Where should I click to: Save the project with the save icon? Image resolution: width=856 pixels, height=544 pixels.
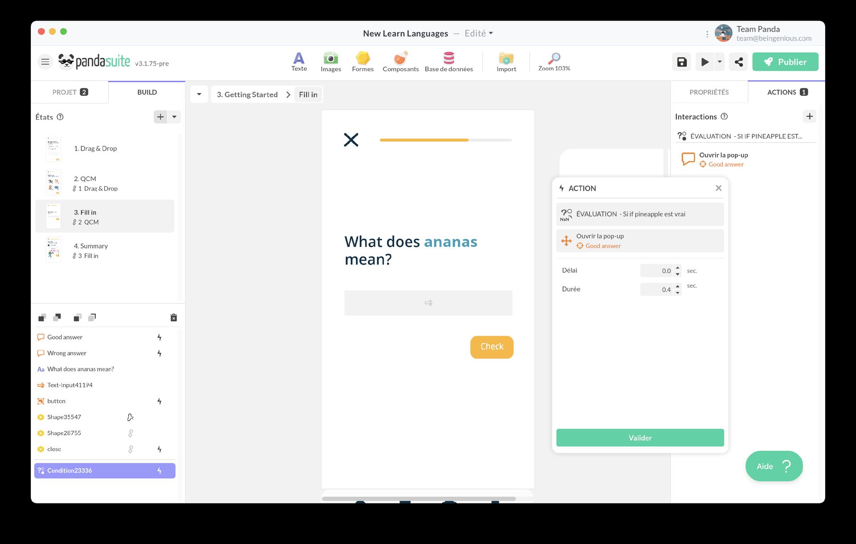pyautogui.click(x=681, y=61)
